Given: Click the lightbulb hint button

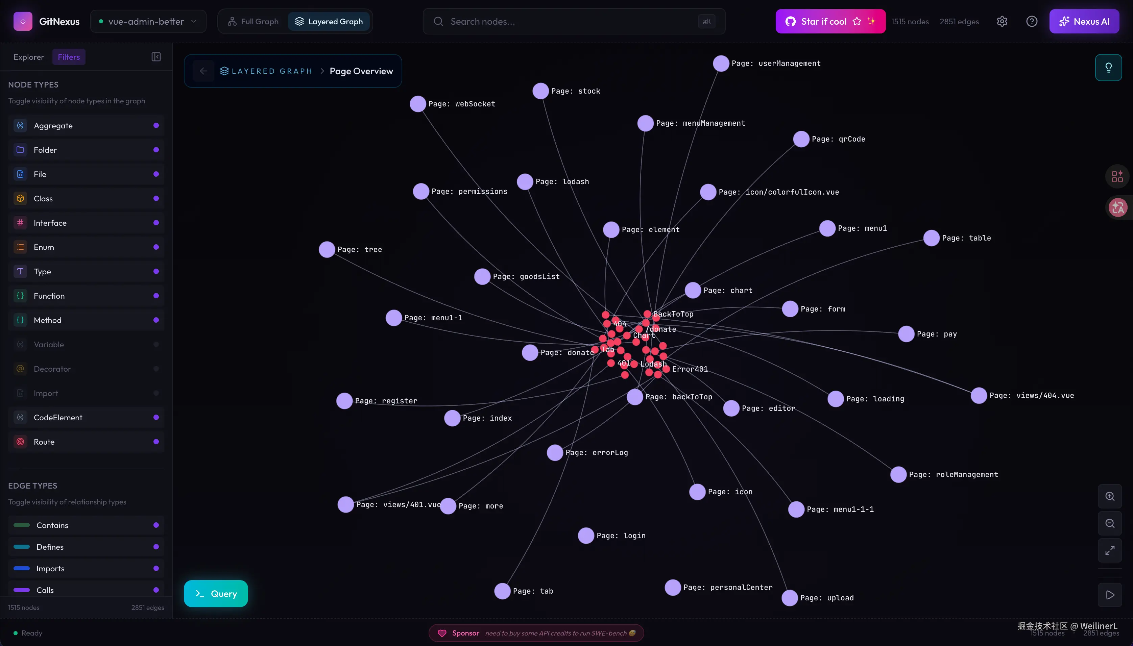Looking at the screenshot, I should [1109, 68].
